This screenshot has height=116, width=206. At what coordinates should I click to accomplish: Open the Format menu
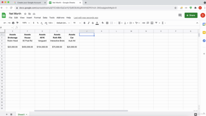coord(37,18)
